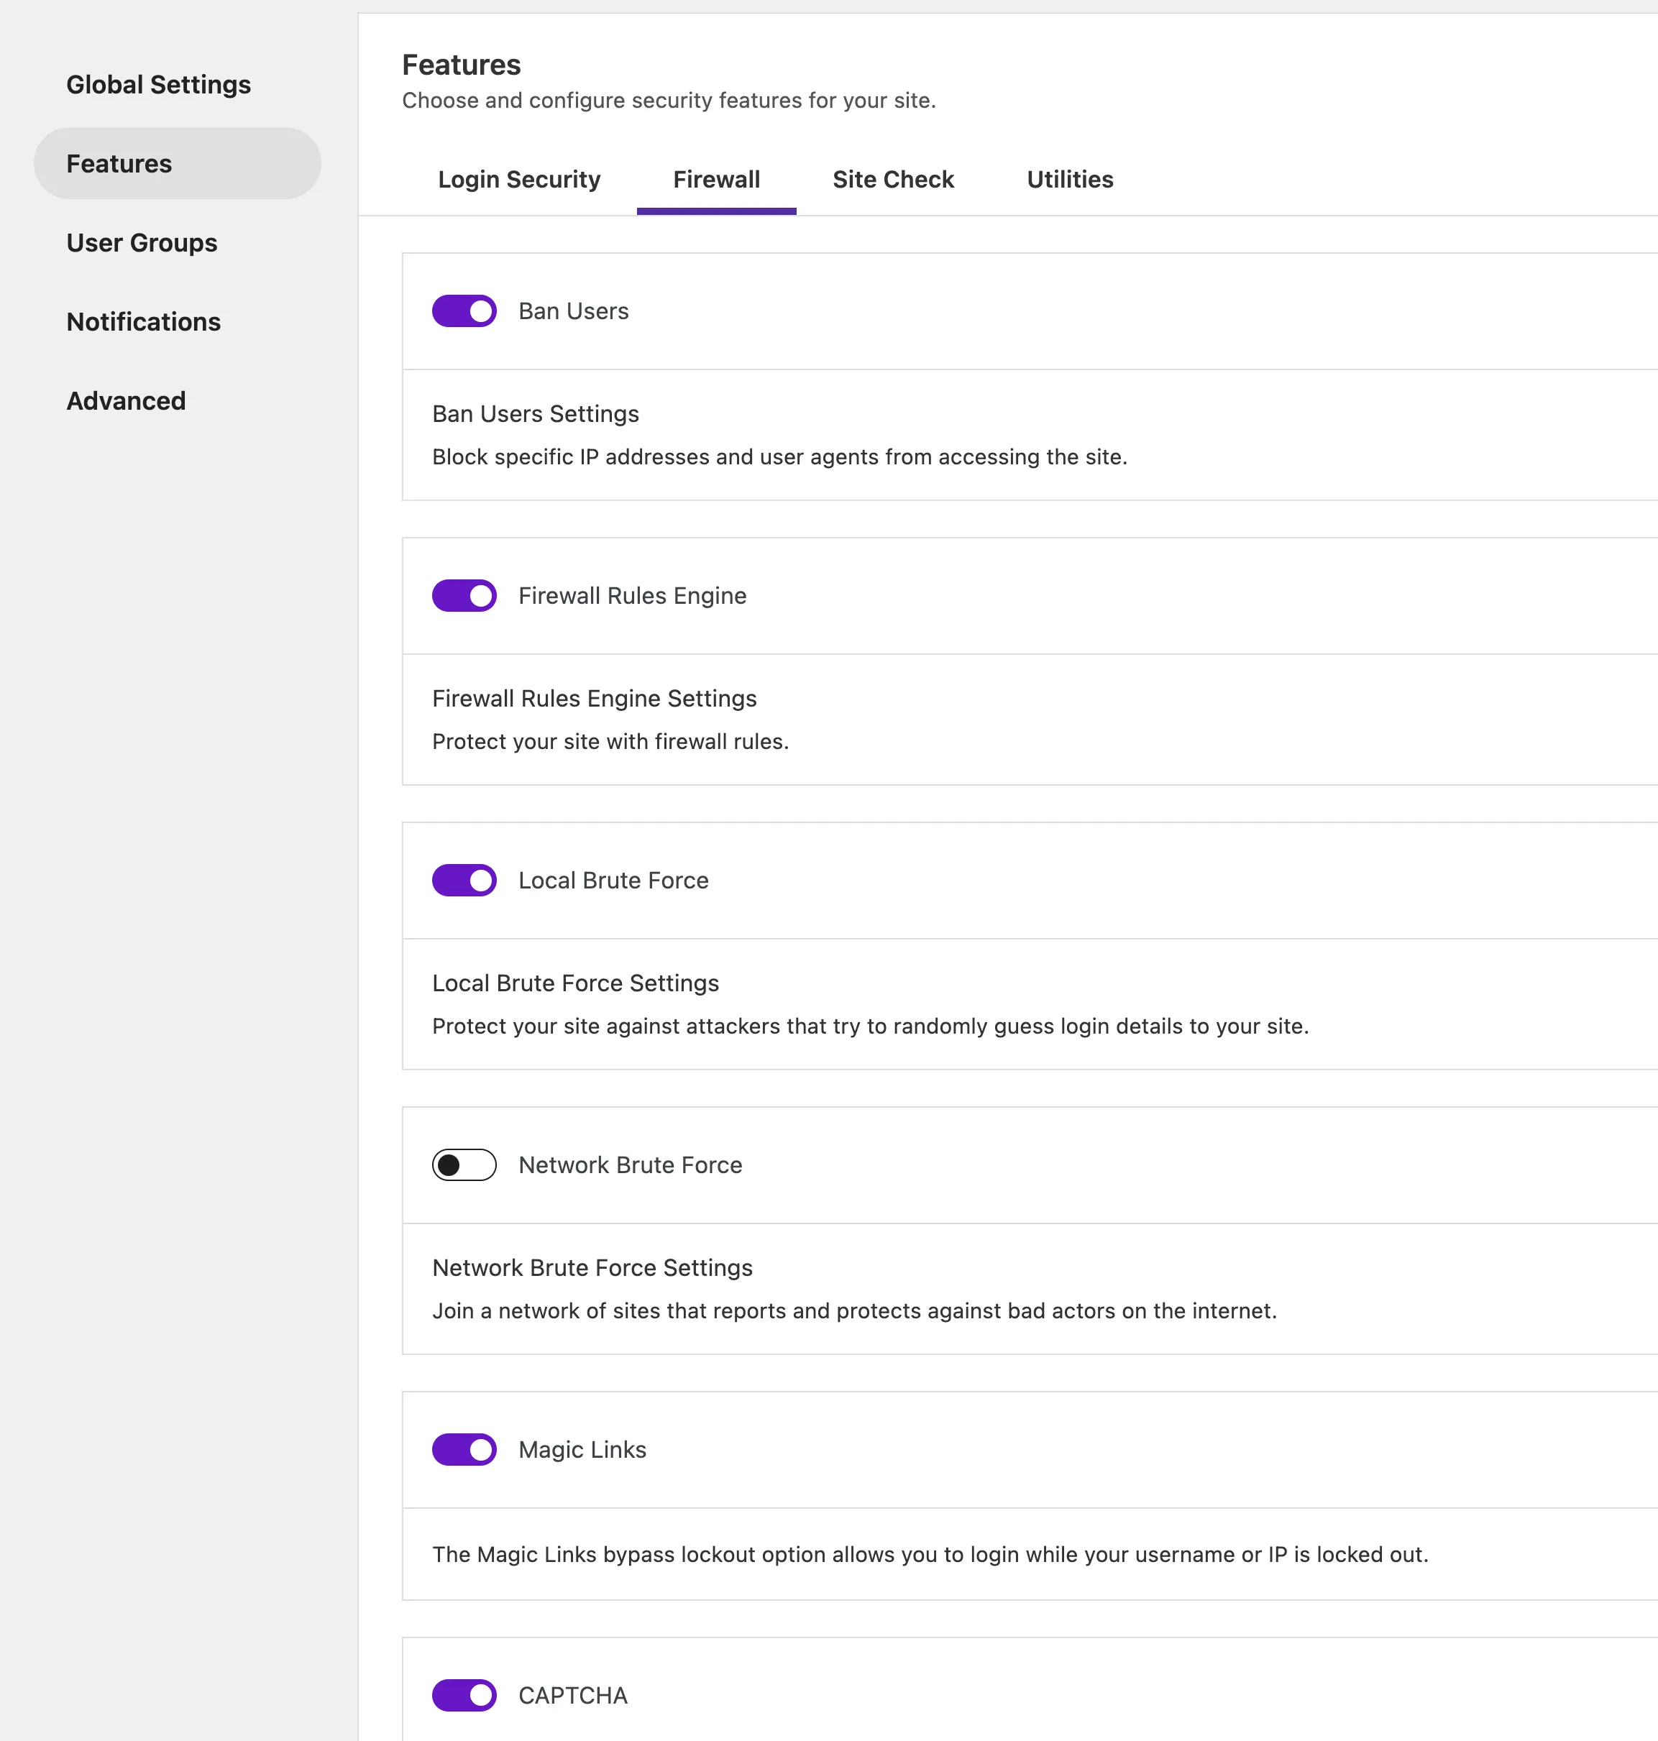Open Ban Users Settings
The image size is (1658, 1741).
(536, 413)
